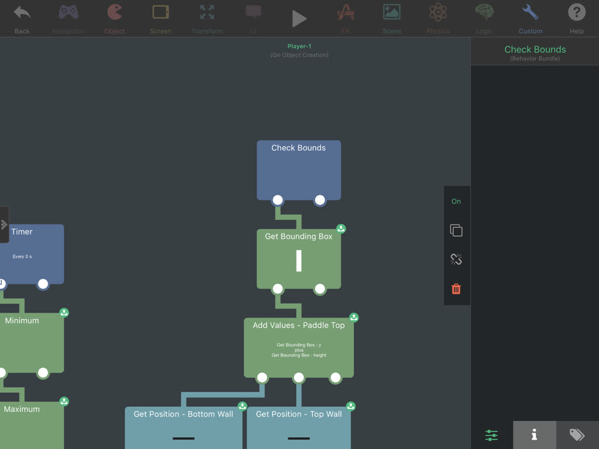Image resolution: width=599 pixels, height=449 pixels.
Task: Click the Help question mark icon
Action: click(x=576, y=18)
